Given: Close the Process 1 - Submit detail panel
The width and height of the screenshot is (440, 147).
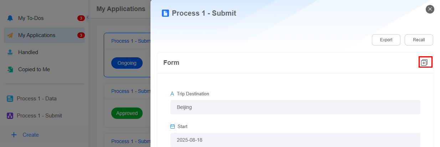Looking at the screenshot, I should click(430, 9).
